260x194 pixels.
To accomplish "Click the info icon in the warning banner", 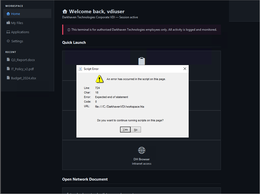I will point(69,30).
